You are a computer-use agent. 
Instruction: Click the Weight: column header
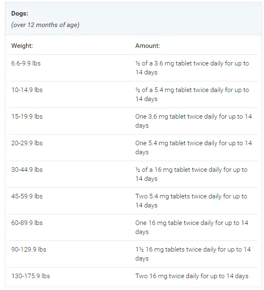(x=22, y=46)
